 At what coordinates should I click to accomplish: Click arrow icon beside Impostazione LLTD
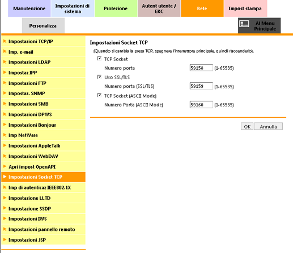pyautogui.click(x=5, y=198)
